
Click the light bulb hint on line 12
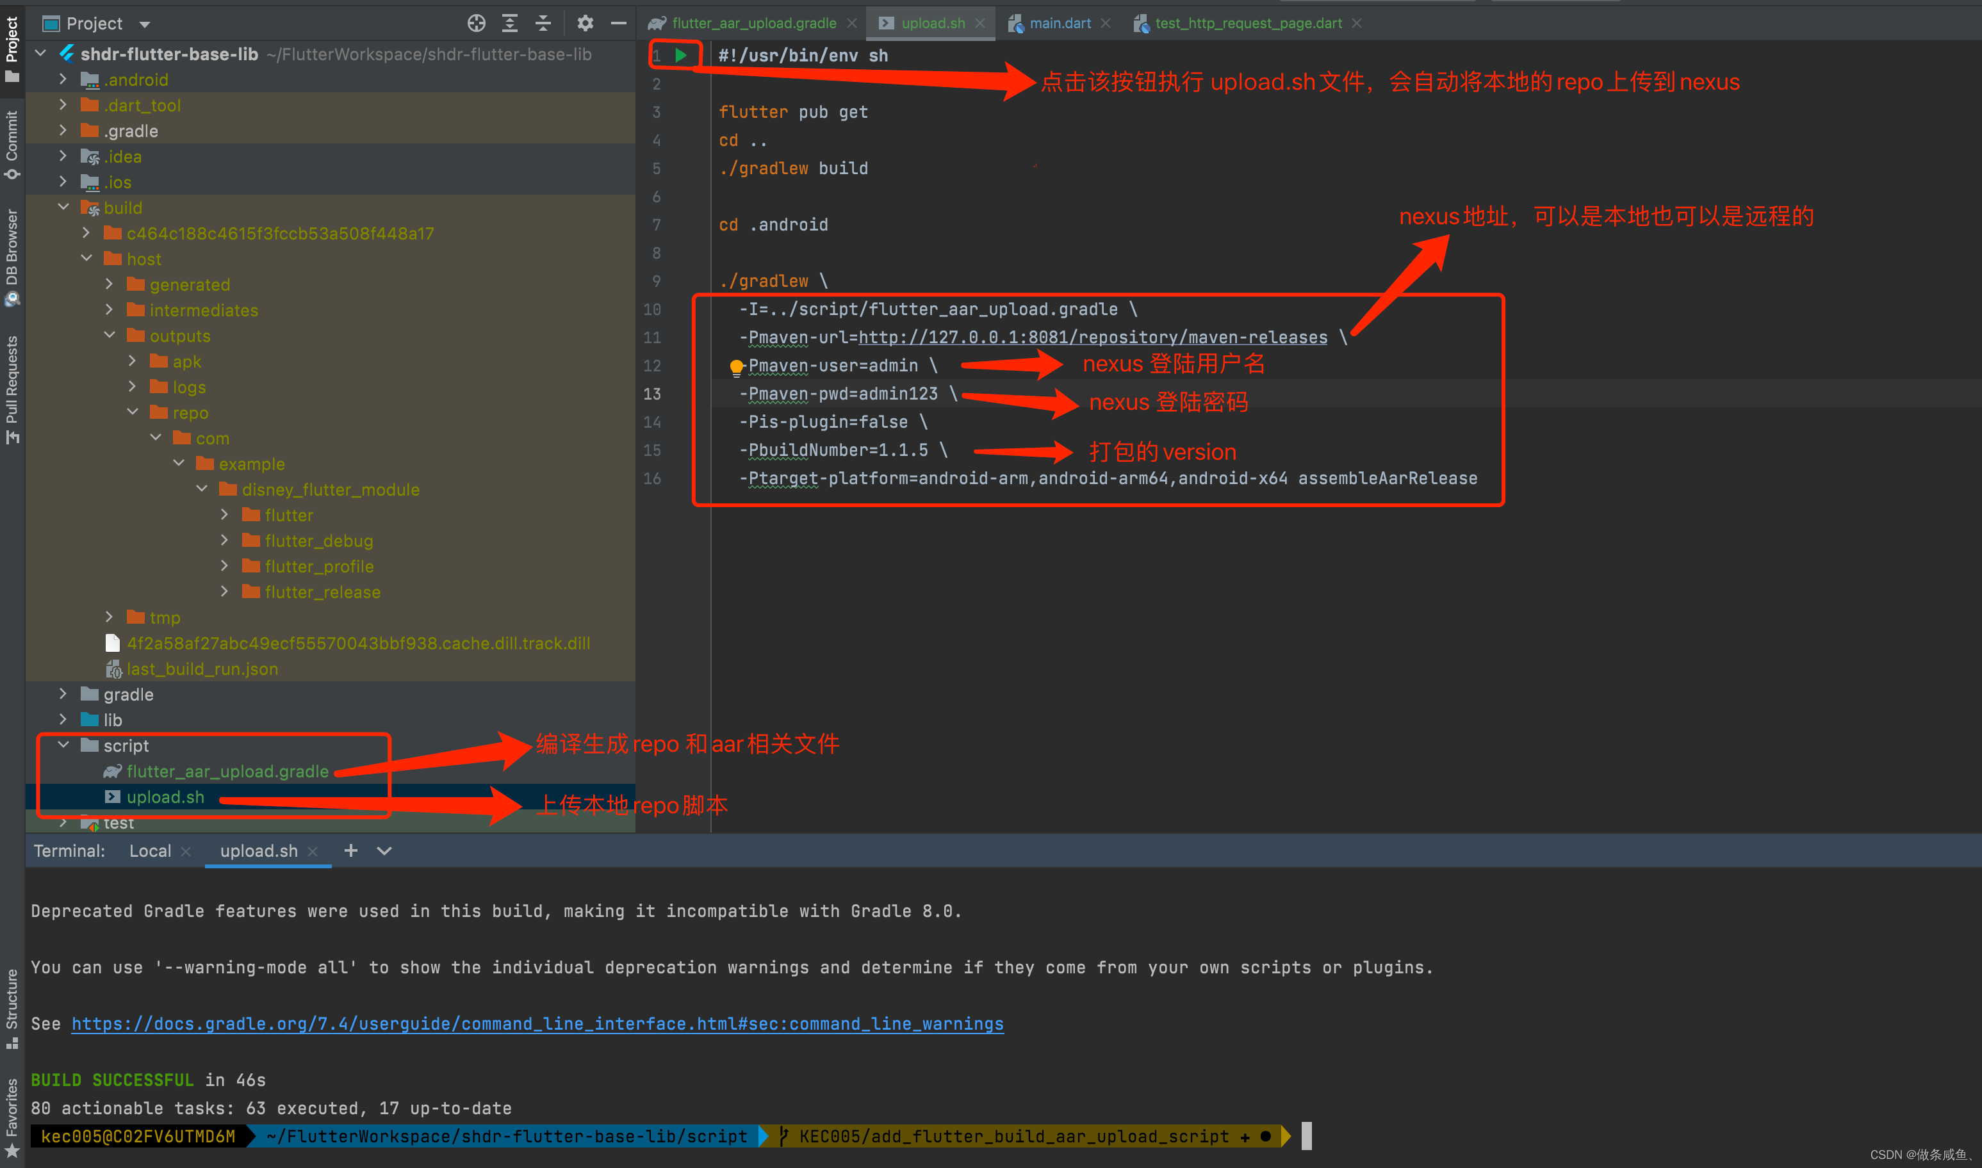(736, 367)
